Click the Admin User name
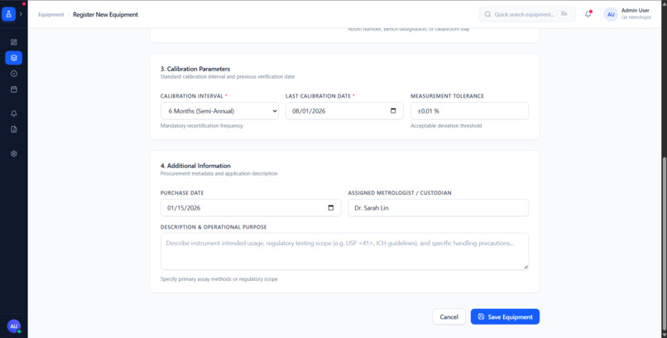Image resolution: width=667 pixels, height=338 pixels. (x=635, y=10)
